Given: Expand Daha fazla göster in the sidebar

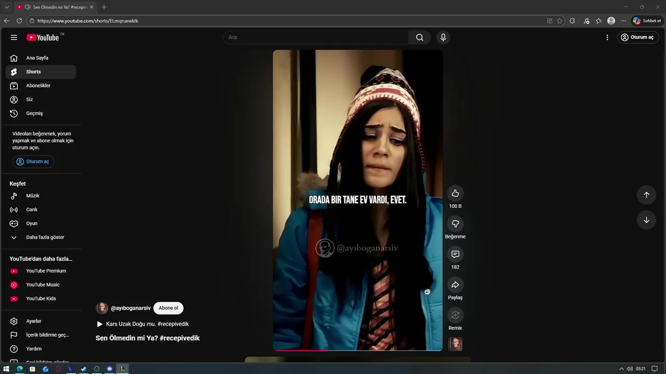Looking at the screenshot, I should tap(41, 237).
